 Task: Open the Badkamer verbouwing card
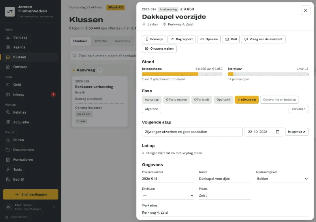100,101
